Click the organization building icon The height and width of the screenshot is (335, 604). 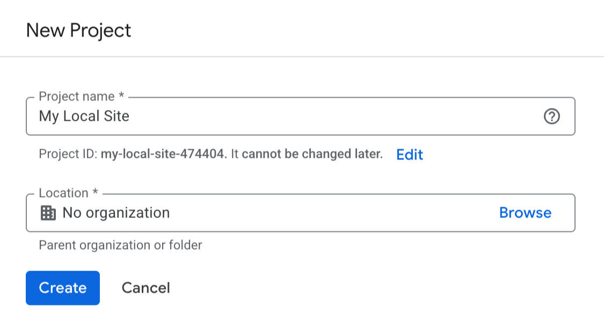point(48,213)
